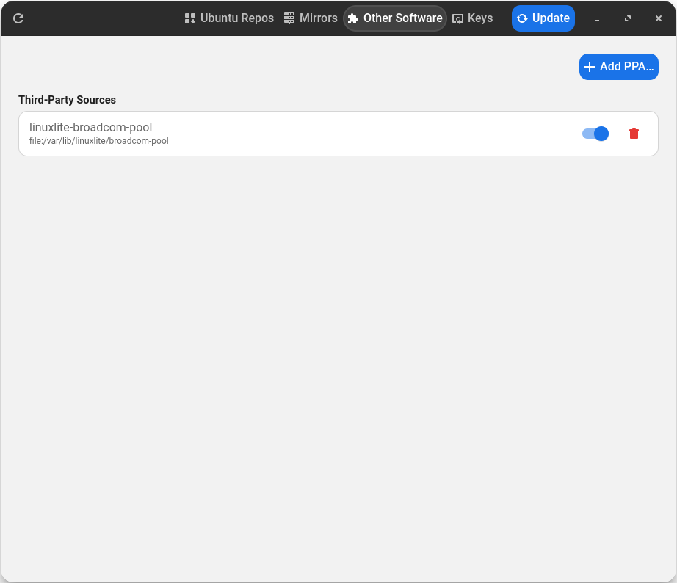Select the Other Software tab
This screenshot has height=583, width=677.
[x=395, y=18]
